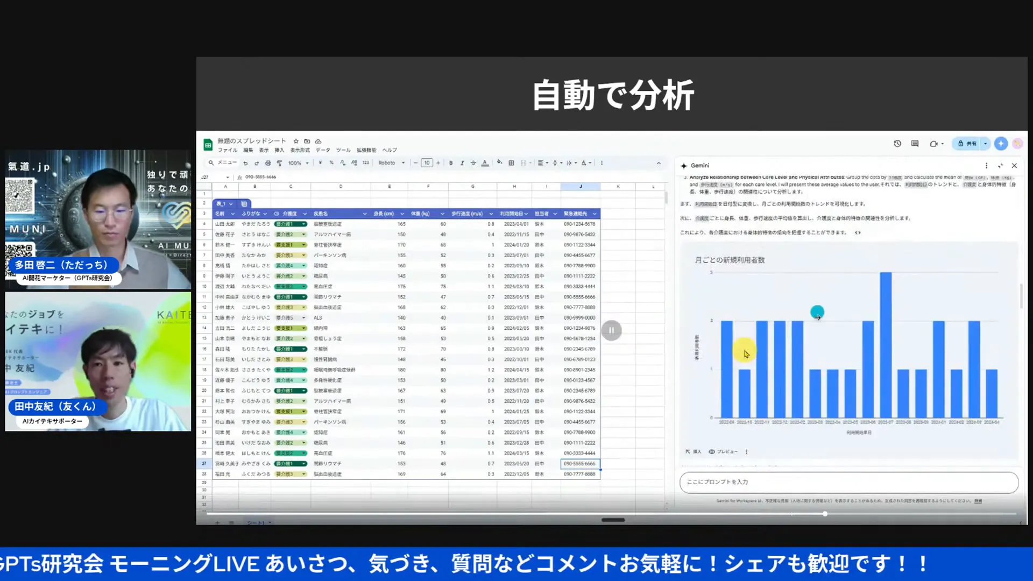Open the name box J27 dropdown
This screenshot has width=1033, height=581.
point(228,177)
